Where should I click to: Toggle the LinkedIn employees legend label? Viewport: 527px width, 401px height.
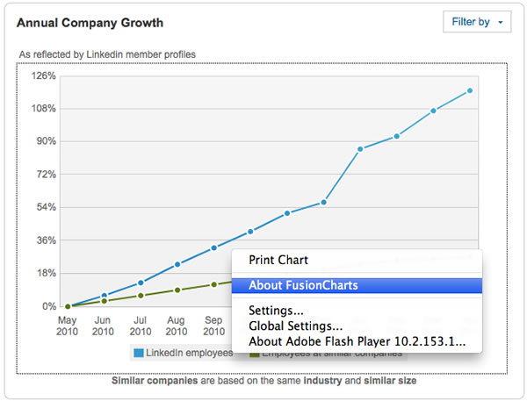[x=189, y=353]
